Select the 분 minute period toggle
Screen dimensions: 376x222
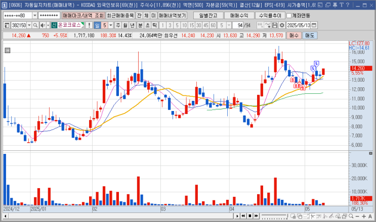[140, 25]
